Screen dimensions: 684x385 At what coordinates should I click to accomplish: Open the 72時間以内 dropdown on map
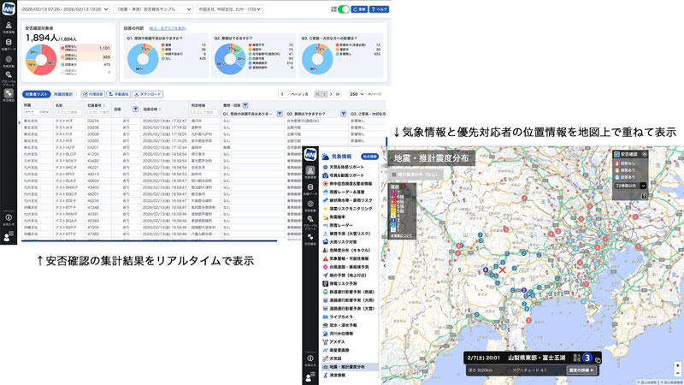[632, 185]
